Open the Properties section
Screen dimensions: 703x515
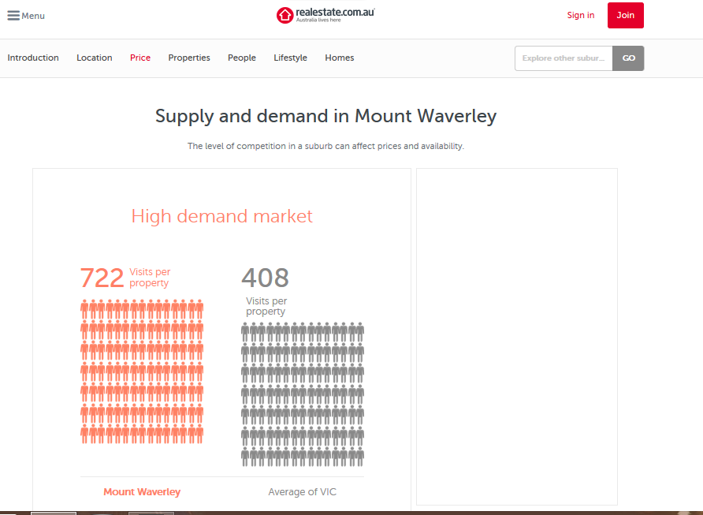(x=189, y=58)
